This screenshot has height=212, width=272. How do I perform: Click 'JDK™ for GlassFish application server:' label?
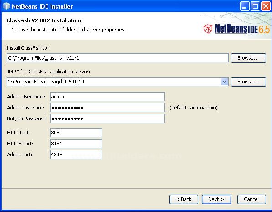click(48, 72)
